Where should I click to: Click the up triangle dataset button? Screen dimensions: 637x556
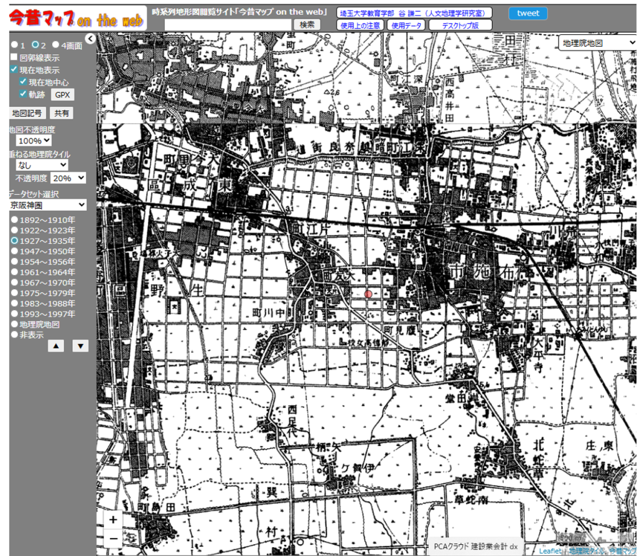[x=56, y=346]
